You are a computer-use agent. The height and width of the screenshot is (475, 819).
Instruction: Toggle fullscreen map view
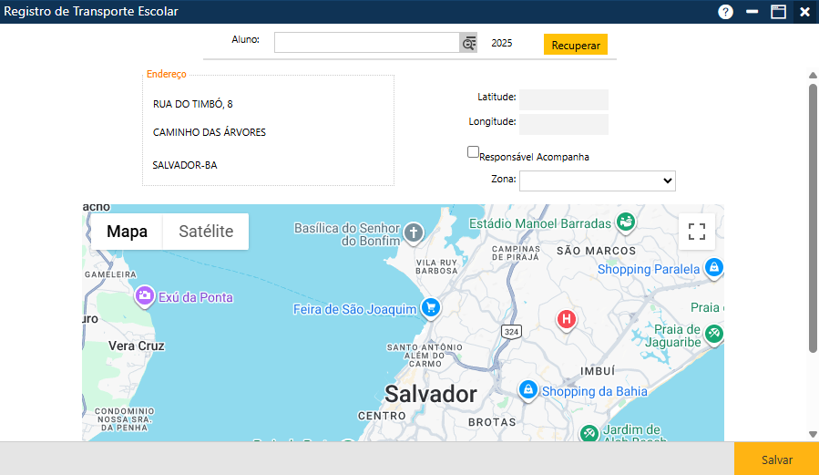pyautogui.click(x=696, y=232)
